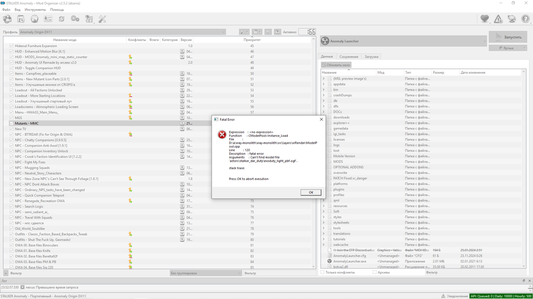The image size is (533, 299).
Task: Click the Ярлык shortcut button
Action: pyautogui.click(x=508, y=48)
